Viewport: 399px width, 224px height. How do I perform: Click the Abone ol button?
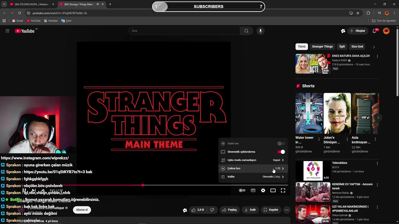coord(82,210)
